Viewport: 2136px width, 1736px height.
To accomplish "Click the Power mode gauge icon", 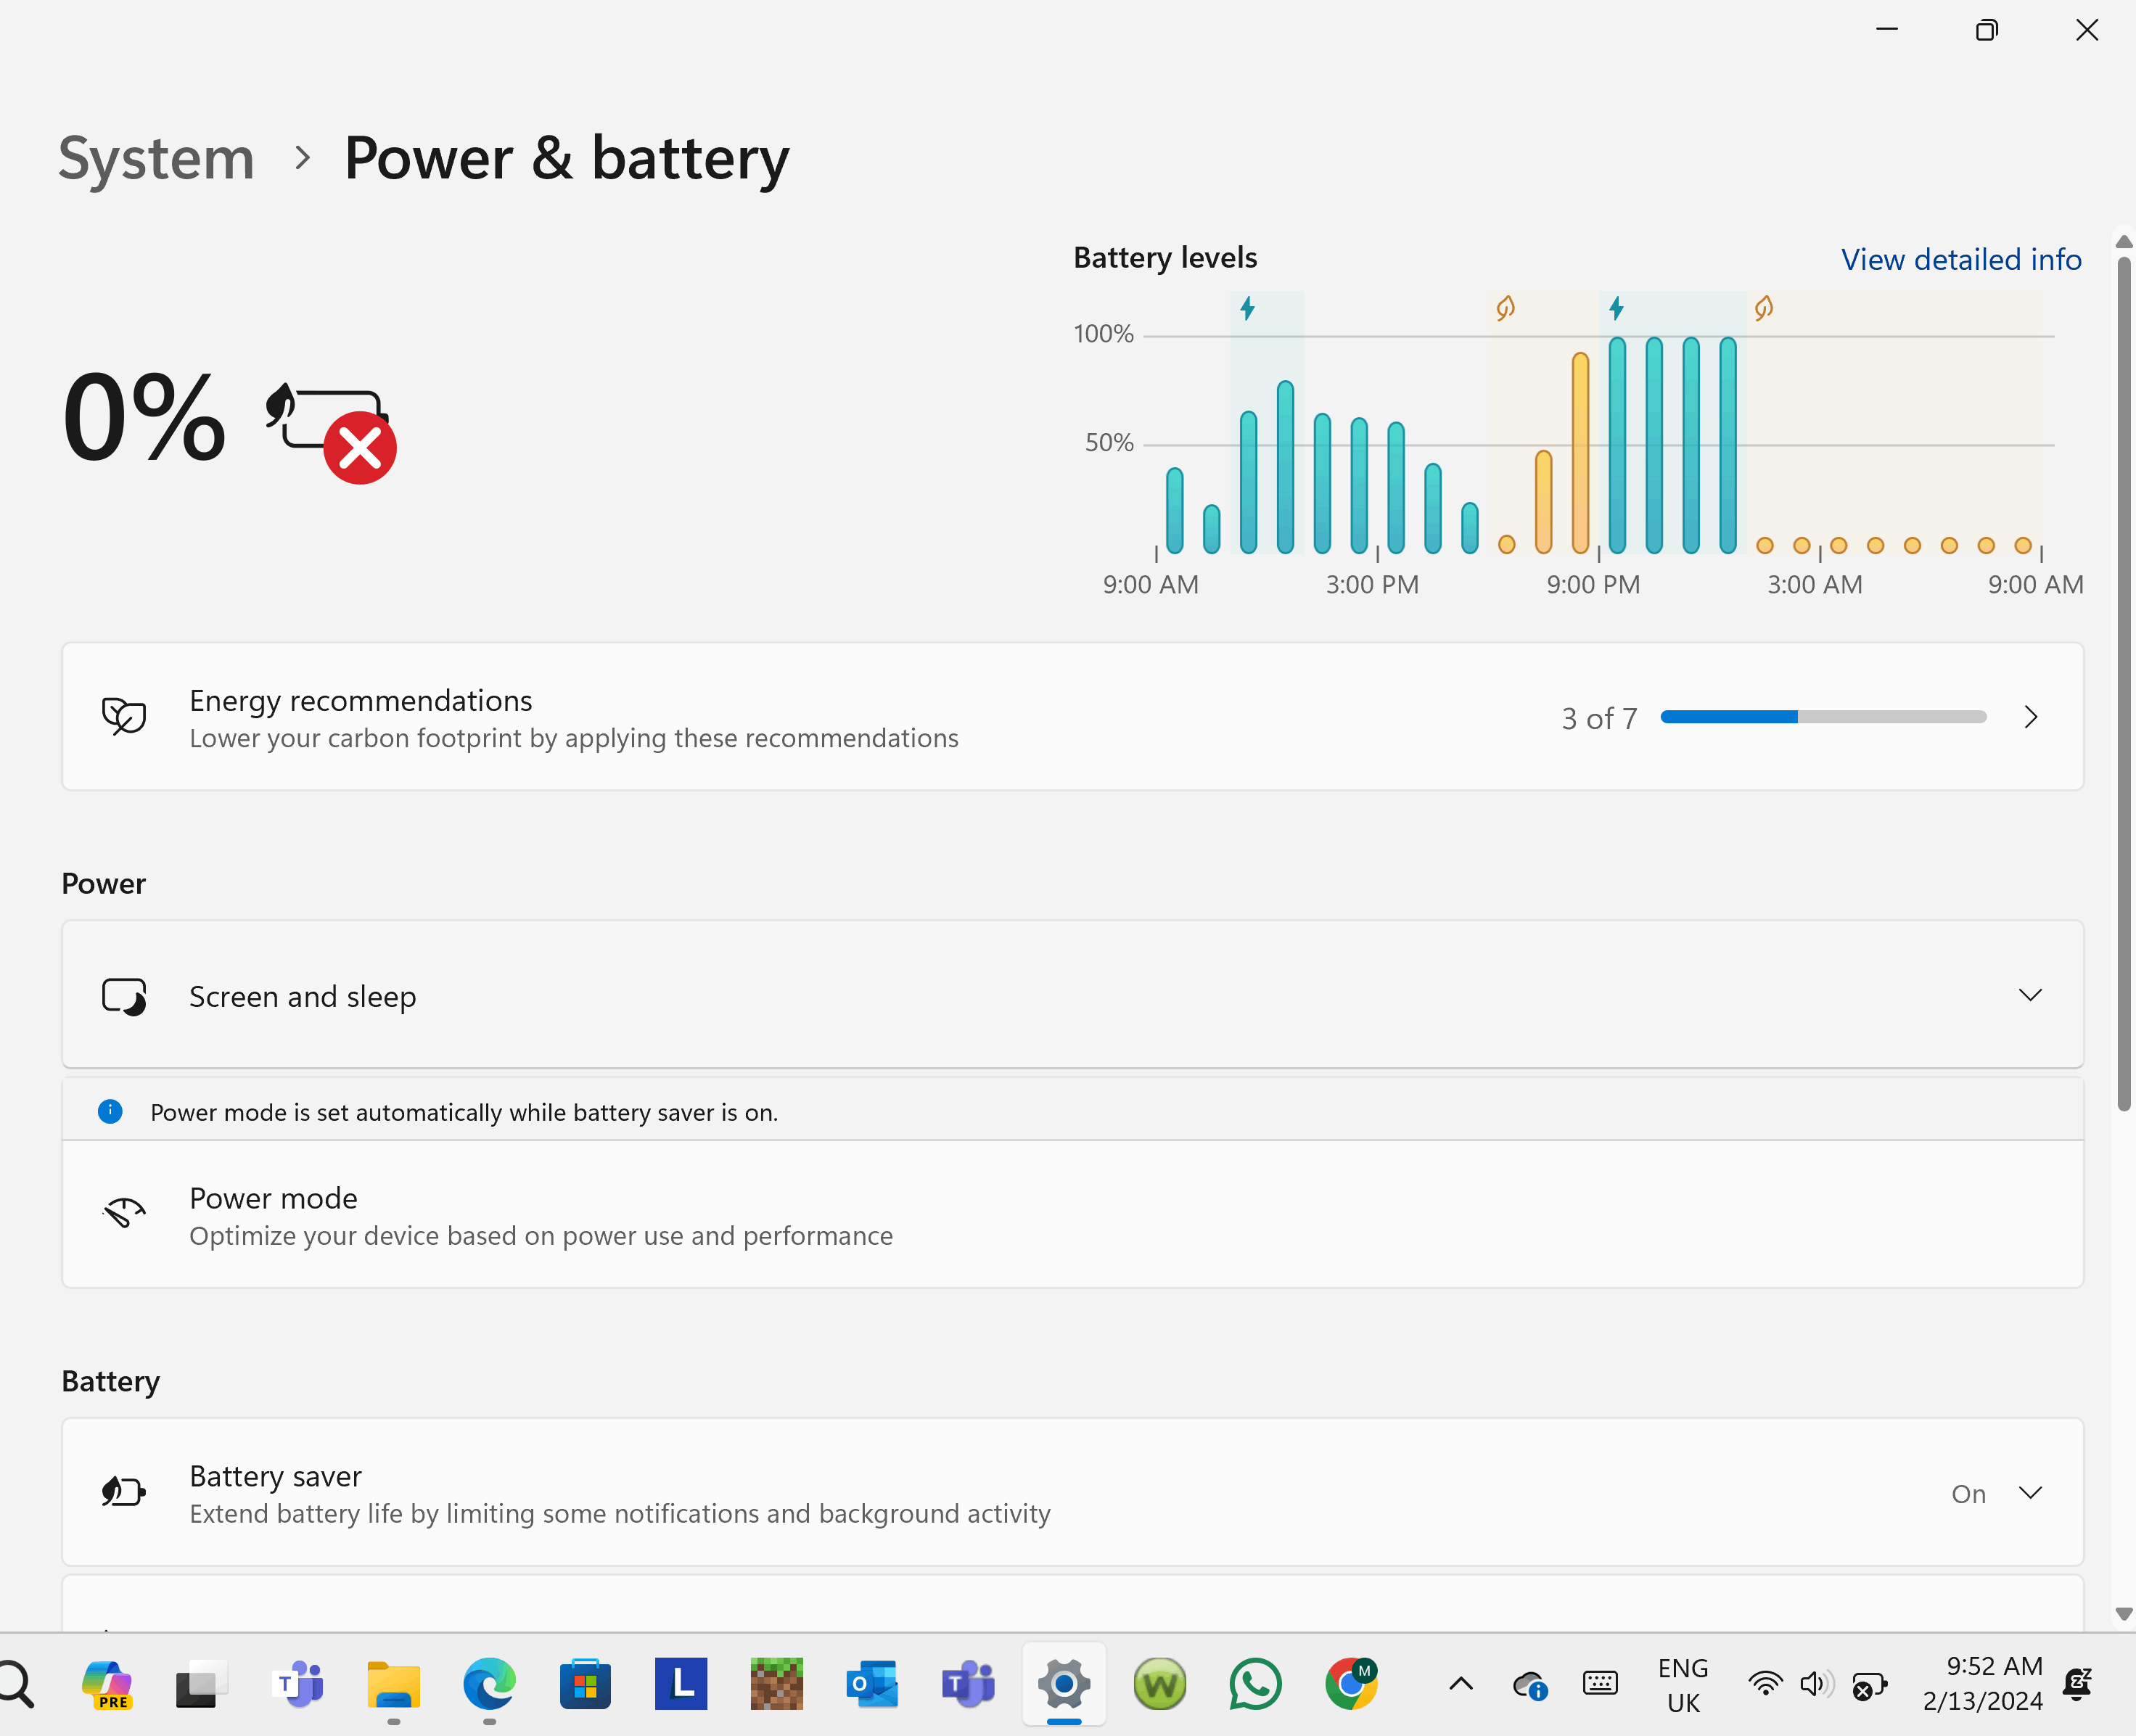I will tap(124, 1213).
